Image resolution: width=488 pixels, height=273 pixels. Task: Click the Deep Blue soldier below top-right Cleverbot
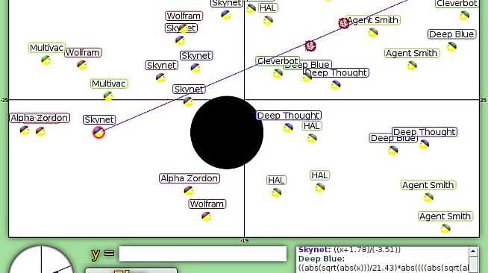(x=451, y=47)
